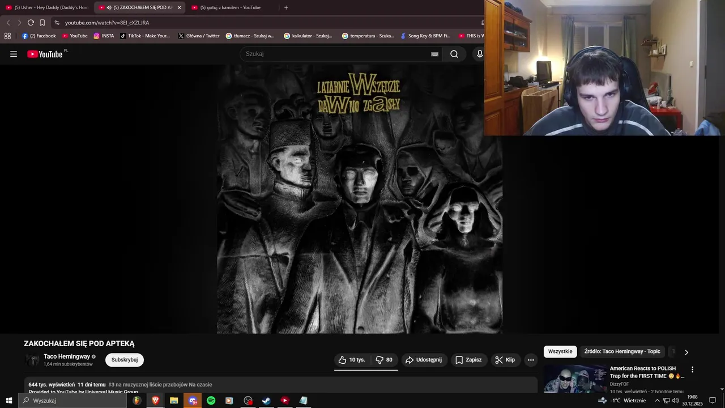Viewport: 725px width, 408px height.
Task: Open the three-dot options for the American Reacts video
Action: (692, 369)
